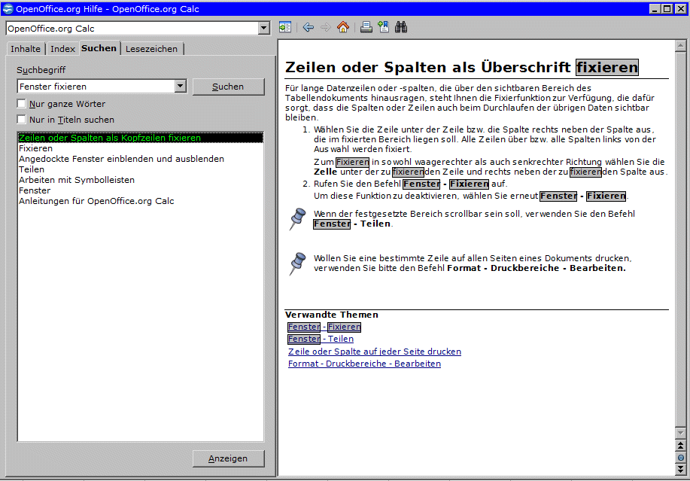Image resolution: width=690 pixels, height=481 pixels.
Task: Open the OpenOffice.org Calc module dropdown
Action: pyautogui.click(x=263, y=28)
